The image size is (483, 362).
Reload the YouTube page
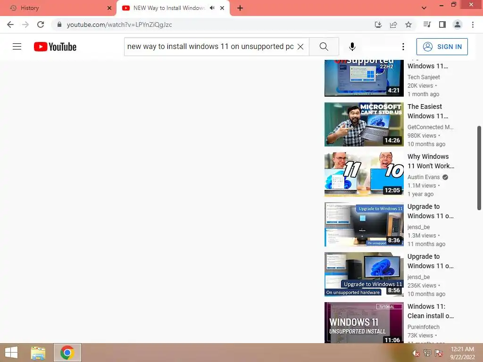coord(41,25)
